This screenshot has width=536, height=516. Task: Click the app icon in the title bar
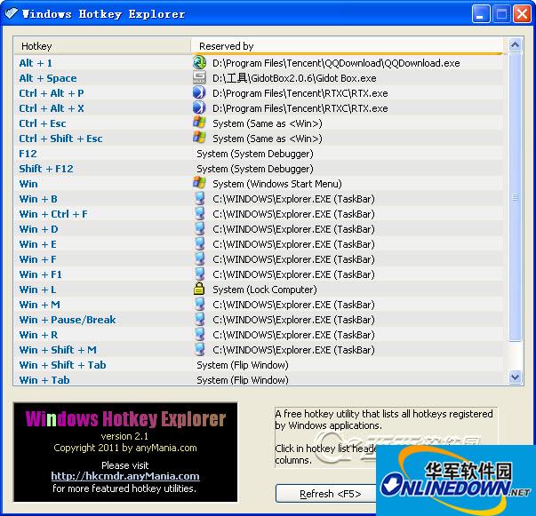point(12,13)
